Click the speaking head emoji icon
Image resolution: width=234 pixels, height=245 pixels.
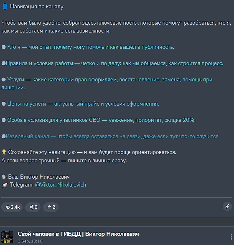click(4, 177)
